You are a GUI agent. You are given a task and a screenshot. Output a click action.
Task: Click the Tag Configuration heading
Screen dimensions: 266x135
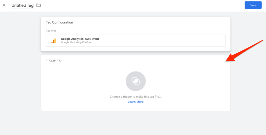pyautogui.click(x=59, y=22)
